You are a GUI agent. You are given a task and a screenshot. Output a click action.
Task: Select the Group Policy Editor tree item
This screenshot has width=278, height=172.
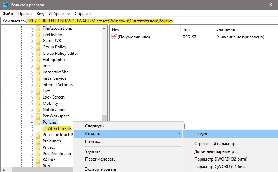coord(60,53)
